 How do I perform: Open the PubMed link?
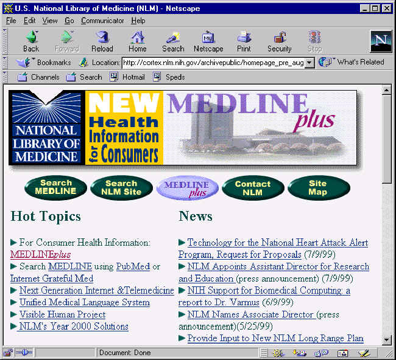133,266
